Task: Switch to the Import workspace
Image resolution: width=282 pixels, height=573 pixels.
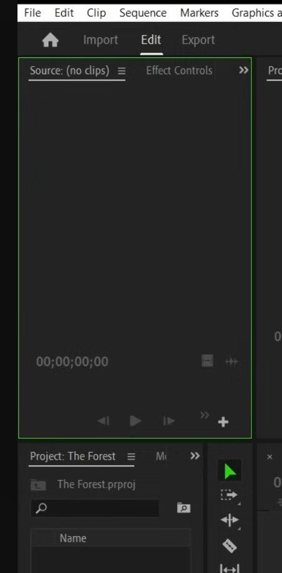Action: pyautogui.click(x=100, y=40)
